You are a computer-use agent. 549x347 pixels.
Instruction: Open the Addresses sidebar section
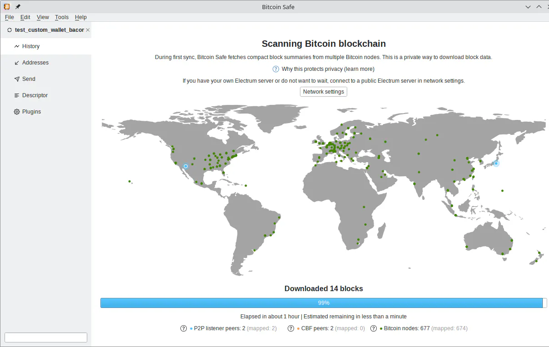(x=46, y=63)
